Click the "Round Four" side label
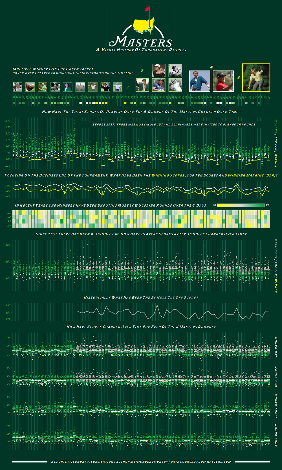This screenshot has height=470, width=282. [276, 435]
